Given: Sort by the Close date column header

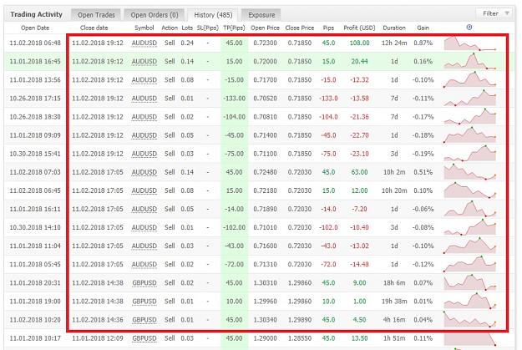Looking at the screenshot, I should click(x=94, y=28).
